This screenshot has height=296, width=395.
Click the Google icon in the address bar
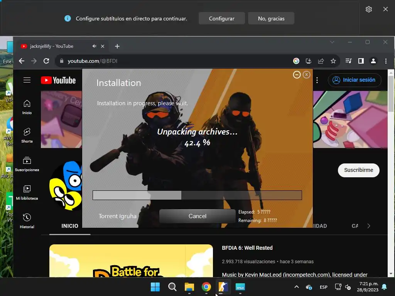(x=296, y=61)
